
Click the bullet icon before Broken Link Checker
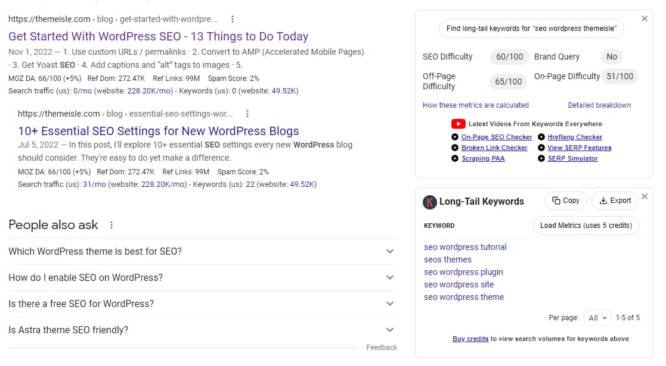[x=454, y=148]
